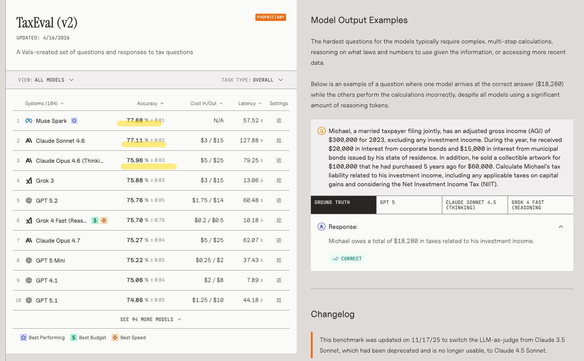Open settings icon for Claude Opus 4.6 row

(279, 161)
